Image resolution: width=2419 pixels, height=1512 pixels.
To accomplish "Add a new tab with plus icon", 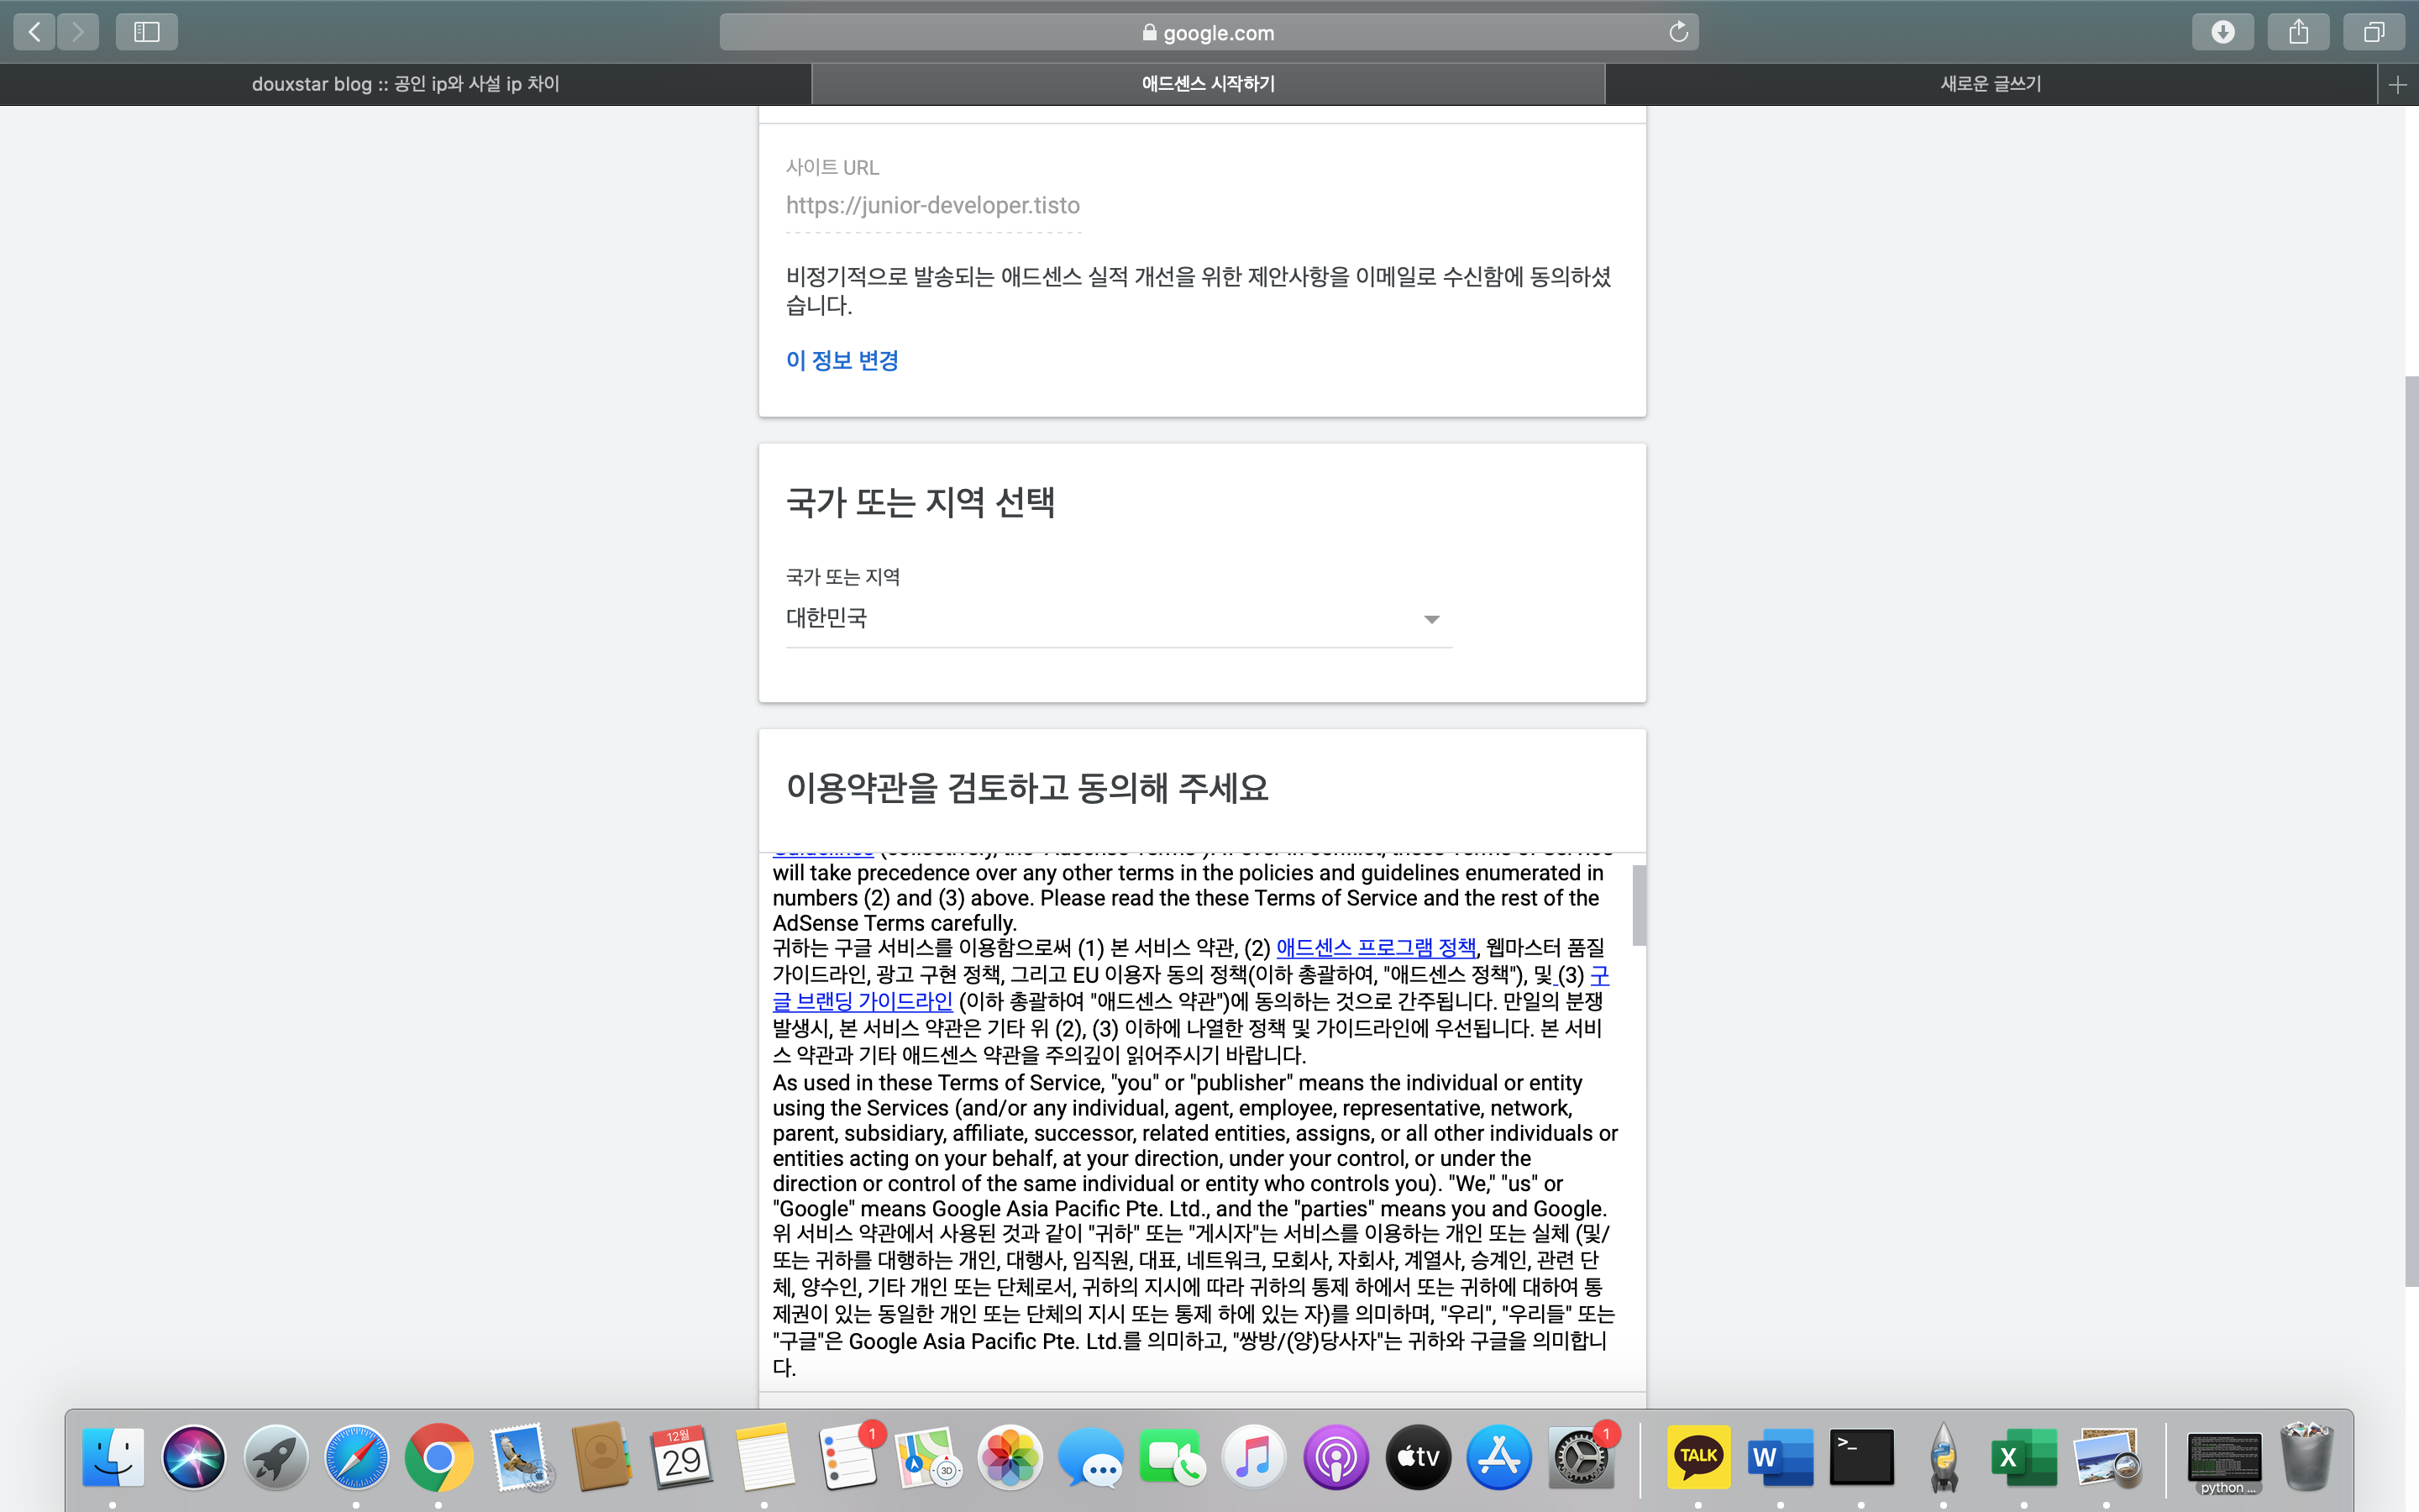I will [2397, 85].
